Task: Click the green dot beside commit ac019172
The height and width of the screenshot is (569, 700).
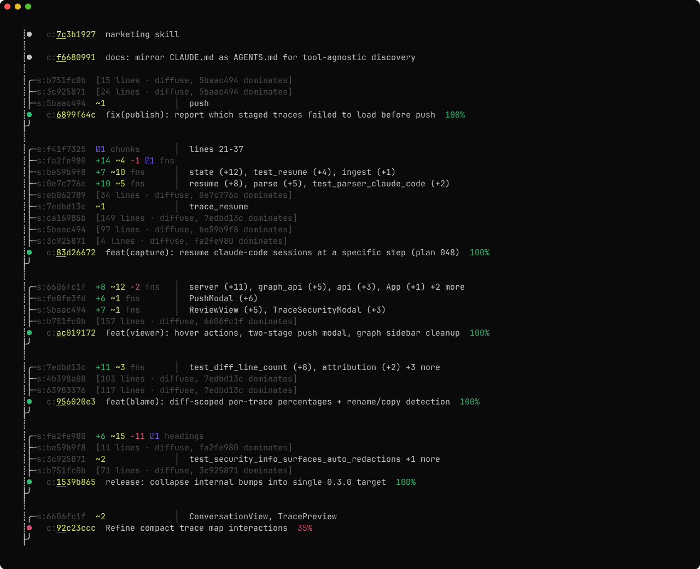Action: (29, 332)
